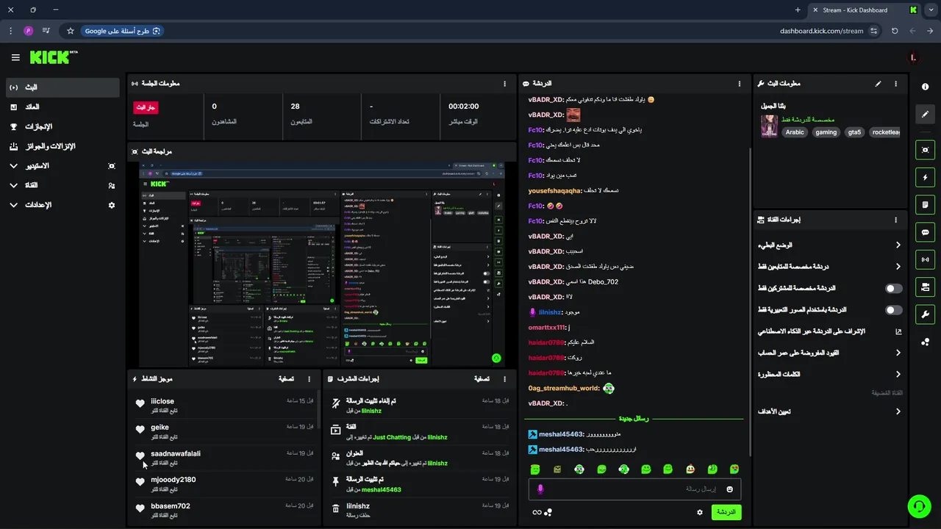941x529 pixels.
Task: Click the trash icon beside the lilnishz deleted message
Action: tap(336, 508)
